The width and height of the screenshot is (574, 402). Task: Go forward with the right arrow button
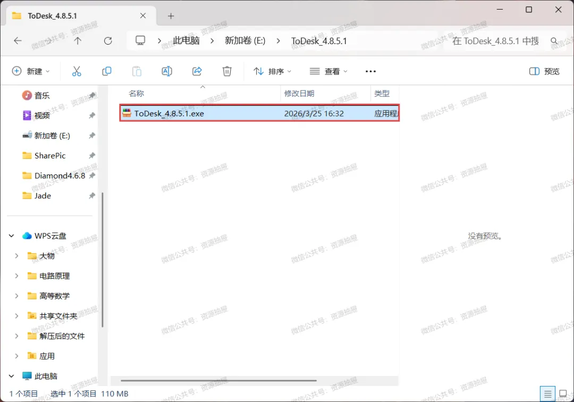(x=48, y=40)
